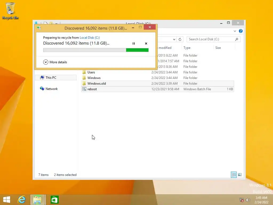Pause the recycle operation
Image resolution: width=273 pixels, height=205 pixels.
(x=134, y=44)
